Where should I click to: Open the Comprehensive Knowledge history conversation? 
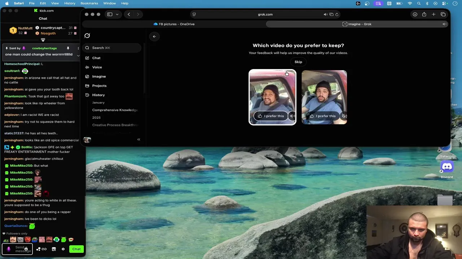coord(115,110)
